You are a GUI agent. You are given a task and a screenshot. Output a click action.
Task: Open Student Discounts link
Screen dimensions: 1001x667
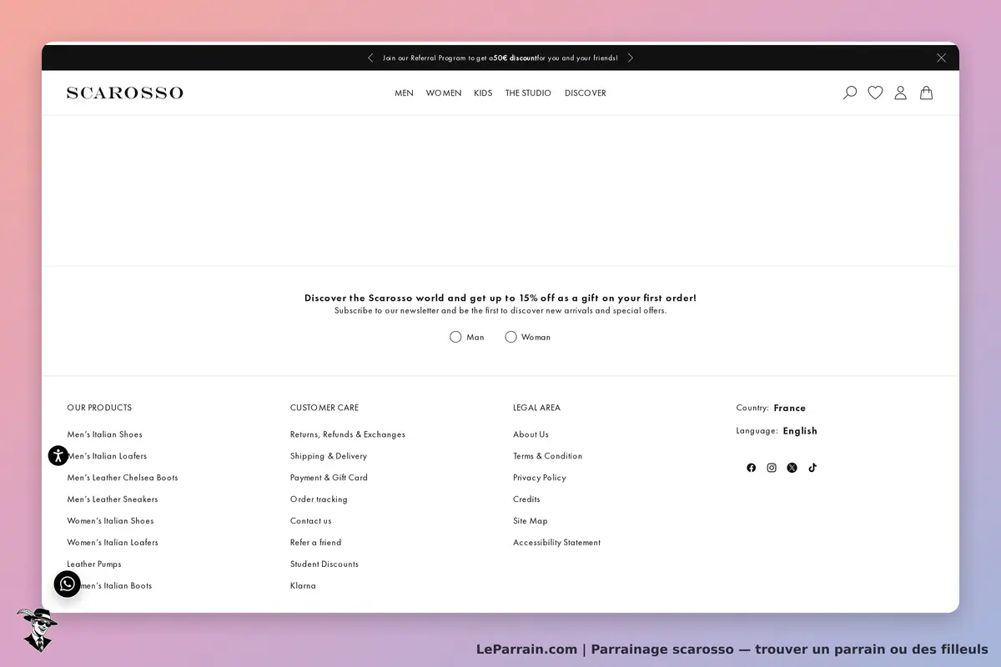pyautogui.click(x=324, y=564)
